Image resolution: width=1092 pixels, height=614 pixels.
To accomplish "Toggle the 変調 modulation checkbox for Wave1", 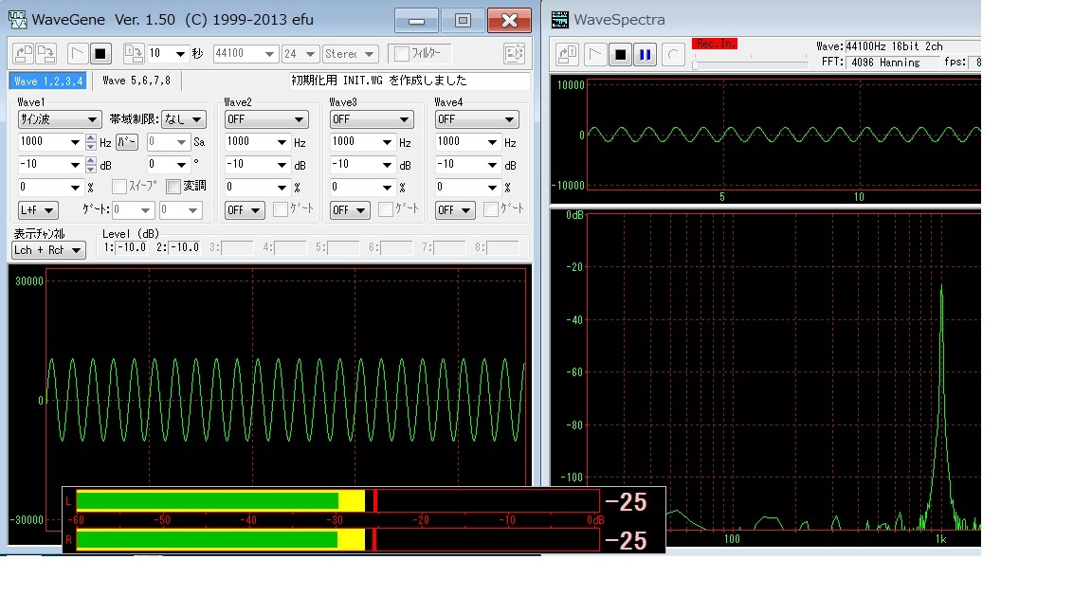I will pos(173,187).
